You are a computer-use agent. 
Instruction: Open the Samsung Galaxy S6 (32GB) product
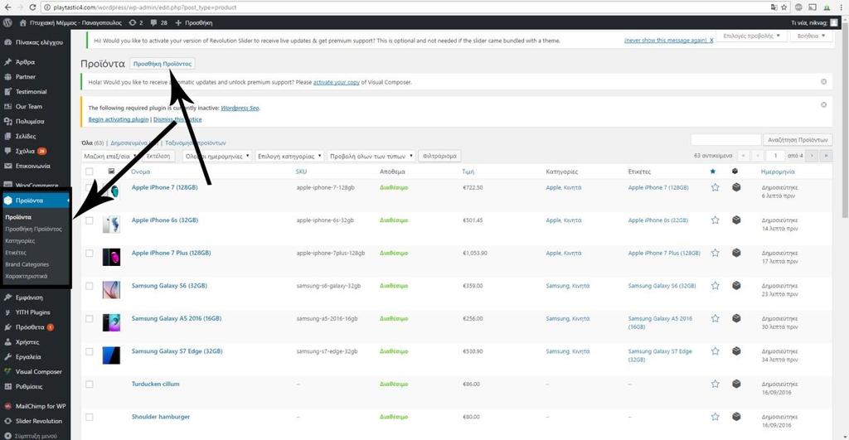[x=169, y=285]
